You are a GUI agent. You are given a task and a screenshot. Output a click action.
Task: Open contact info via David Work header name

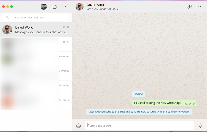tap(95, 5)
